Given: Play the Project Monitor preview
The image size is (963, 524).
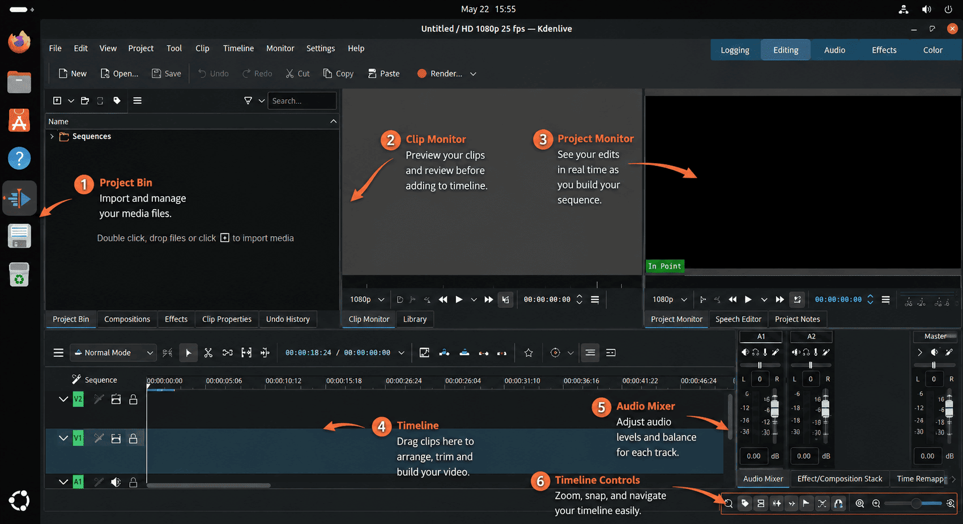Looking at the screenshot, I should (748, 299).
